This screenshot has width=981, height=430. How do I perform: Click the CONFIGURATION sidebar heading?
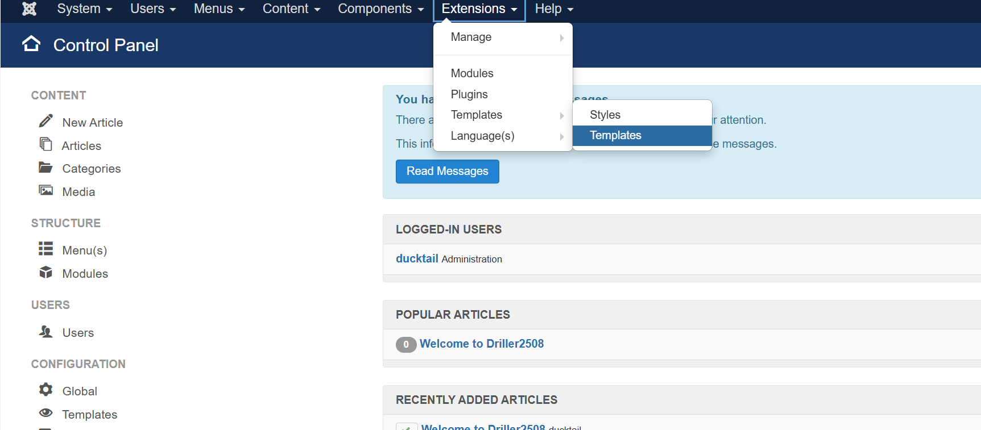78,364
